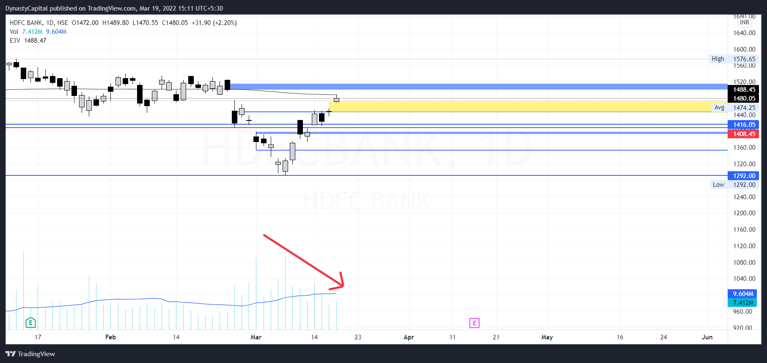Select the 1488.45 price label
Screen dimensions: 767x363
tap(743, 90)
